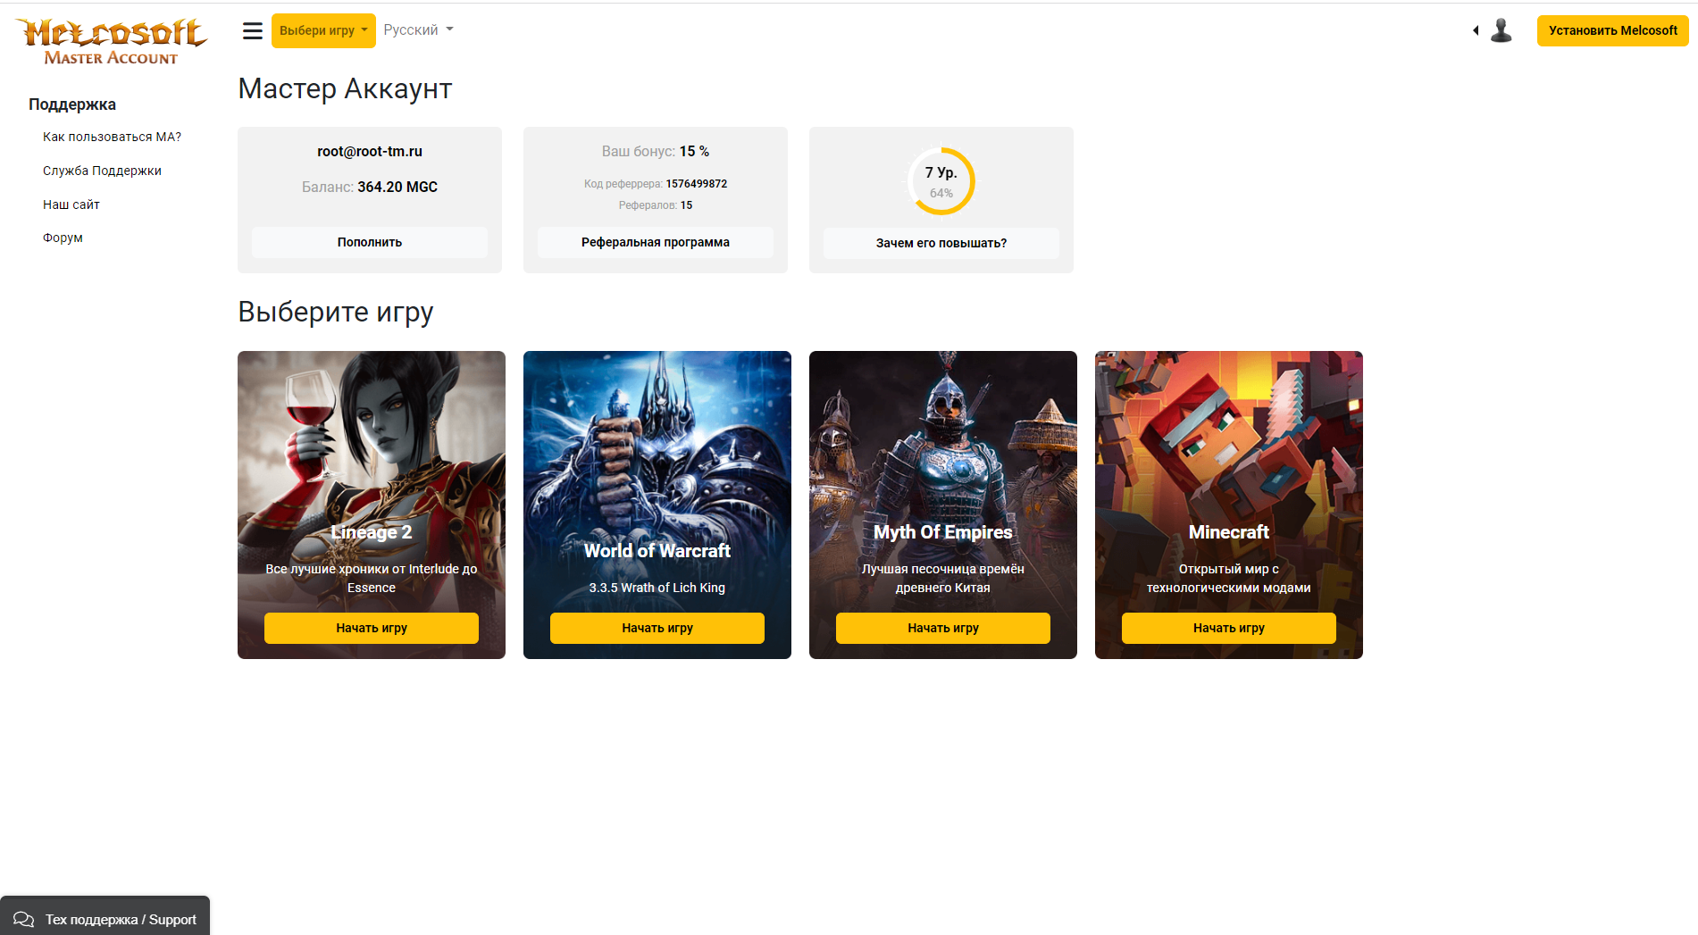Image resolution: width=1698 pixels, height=935 pixels.
Task: Expand the arrow next to profile avatar
Action: [x=1476, y=30]
